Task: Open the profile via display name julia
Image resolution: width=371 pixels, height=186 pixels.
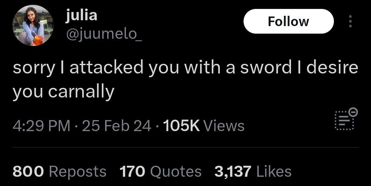Action: pos(81,15)
